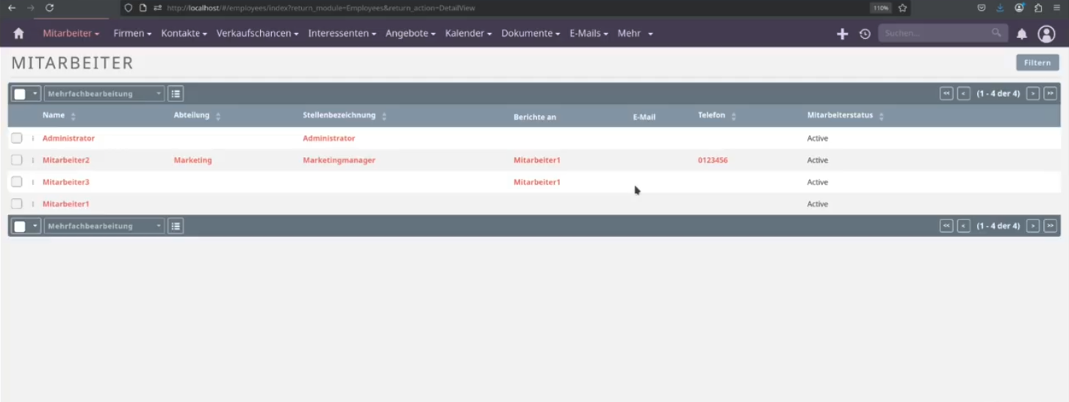Viewport: 1069px width, 402px height.
Task: Expand the Mehr navigation dropdown
Action: (x=635, y=34)
